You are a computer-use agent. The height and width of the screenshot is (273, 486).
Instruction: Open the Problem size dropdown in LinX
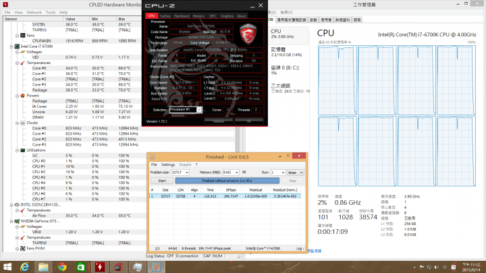pyautogui.click(x=186, y=173)
